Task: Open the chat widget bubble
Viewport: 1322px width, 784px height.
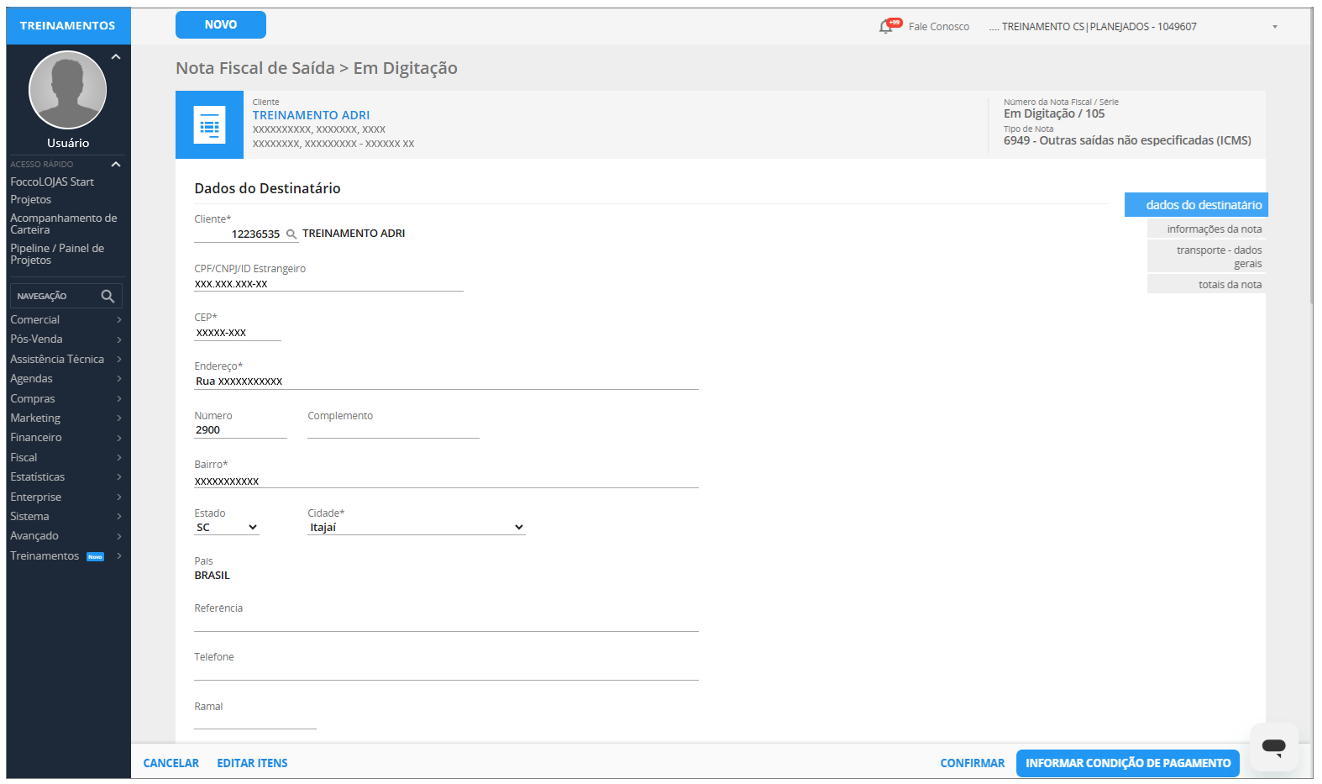Action: coord(1273,746)
